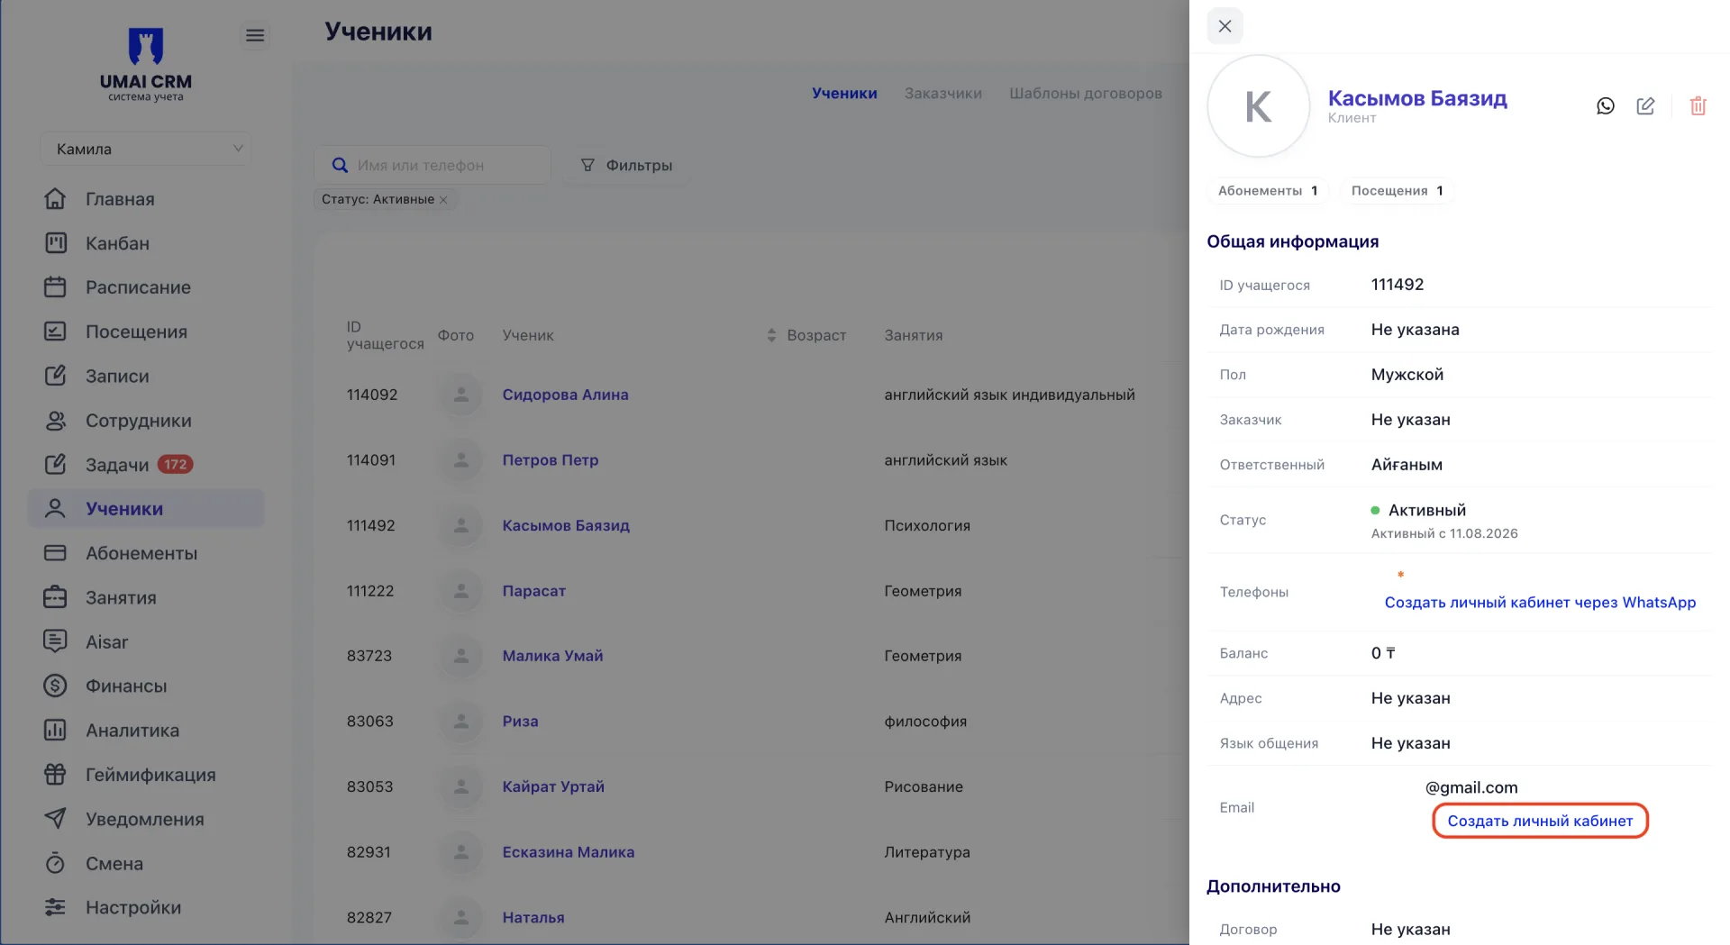Open the Финансы dollar icon
Image resolution: width=1730 pixels, height=945 pixels.
(55, 686)
